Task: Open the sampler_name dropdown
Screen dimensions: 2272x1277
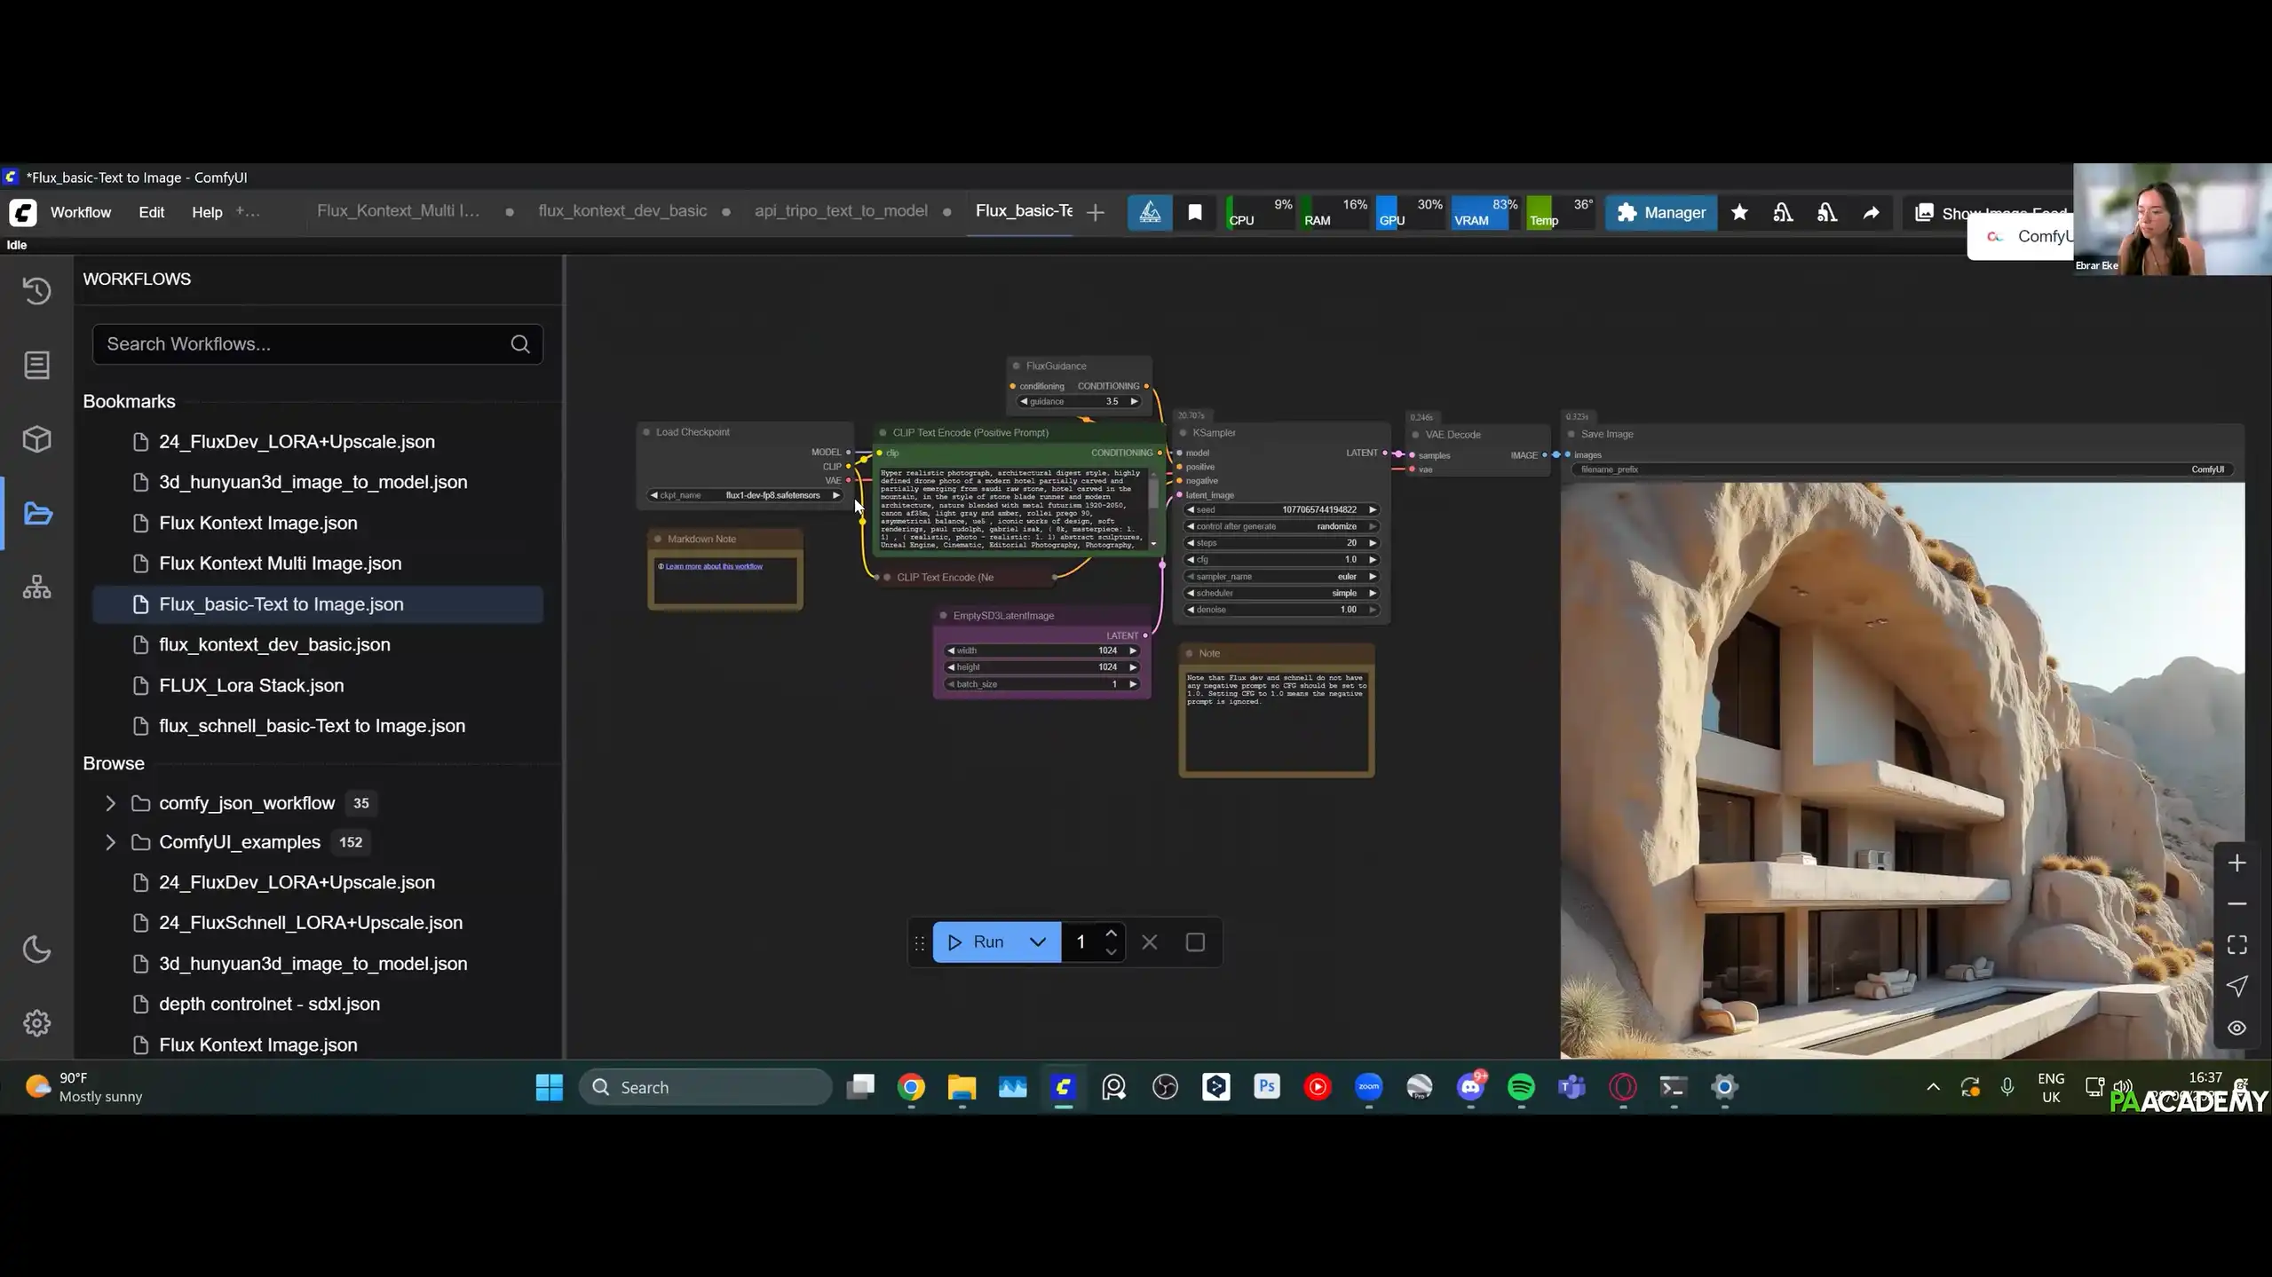Action: [1280, 577]
